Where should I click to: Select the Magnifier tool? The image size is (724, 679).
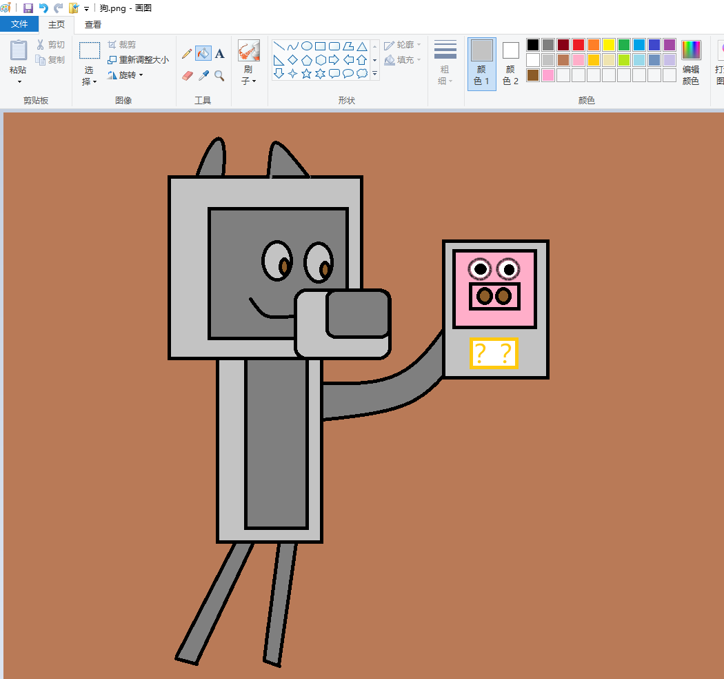219,75
